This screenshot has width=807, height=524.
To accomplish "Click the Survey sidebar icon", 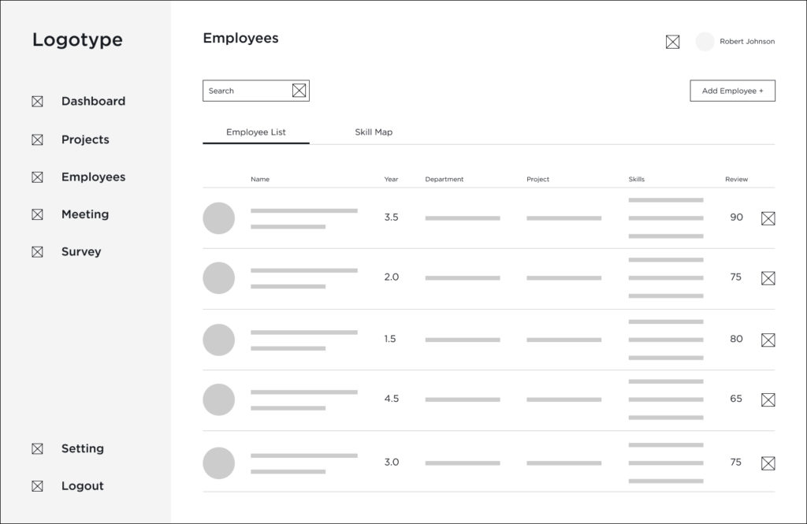I will click(37, 252).
